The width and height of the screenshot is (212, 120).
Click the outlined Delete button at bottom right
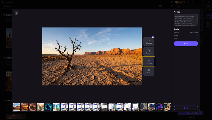point(186,108)
